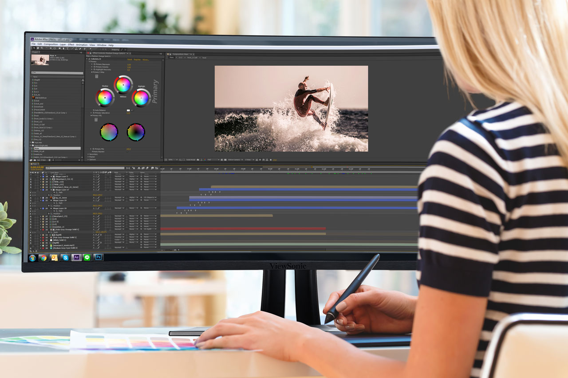This screenshot has height=378, width=568.
Task: Select the Type text tool
Action: (67, 49)
